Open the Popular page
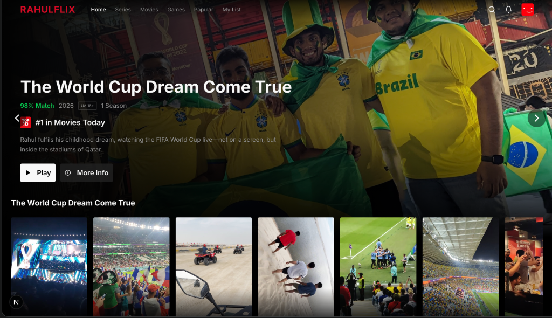The width and height of the screenshot is (552, 318). click(x=203, y=10)
